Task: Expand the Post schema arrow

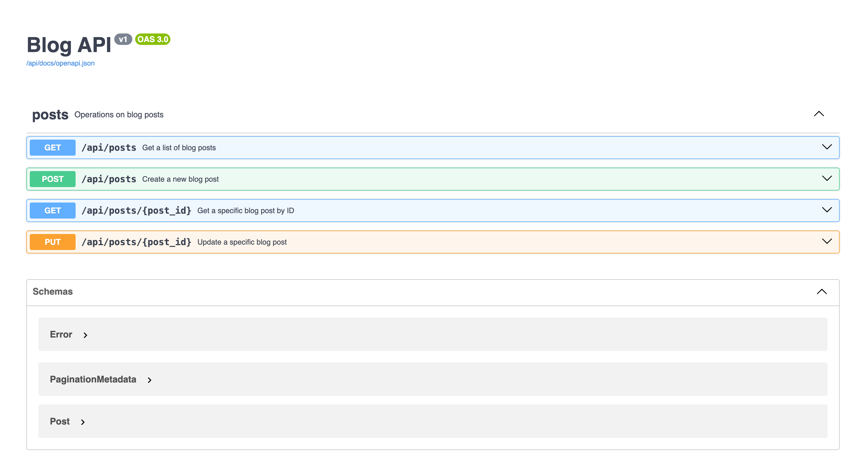Action: click(83, 422)
